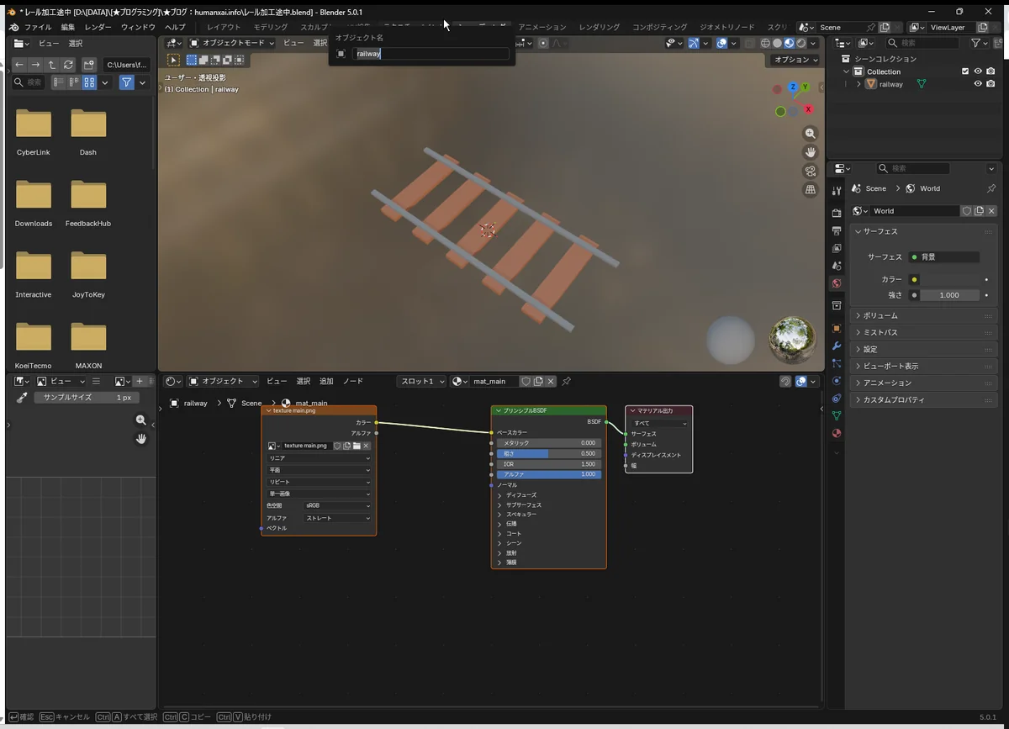Click the viewport zoom magnifier icon
1009x729 pixels.
click(810, 134)
